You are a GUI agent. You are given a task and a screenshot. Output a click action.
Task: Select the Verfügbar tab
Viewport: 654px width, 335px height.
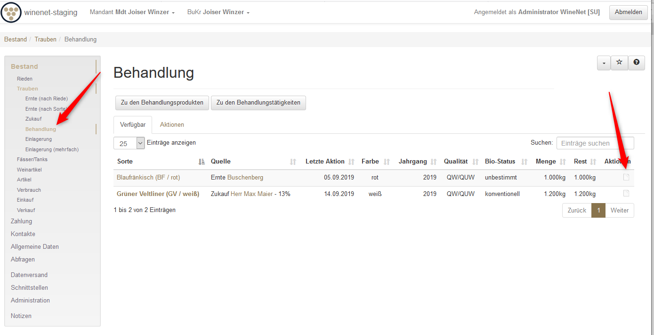pyautogui.click(x=133, y=125)
